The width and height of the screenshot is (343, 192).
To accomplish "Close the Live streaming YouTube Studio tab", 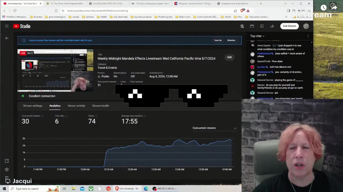I will 40,3.
